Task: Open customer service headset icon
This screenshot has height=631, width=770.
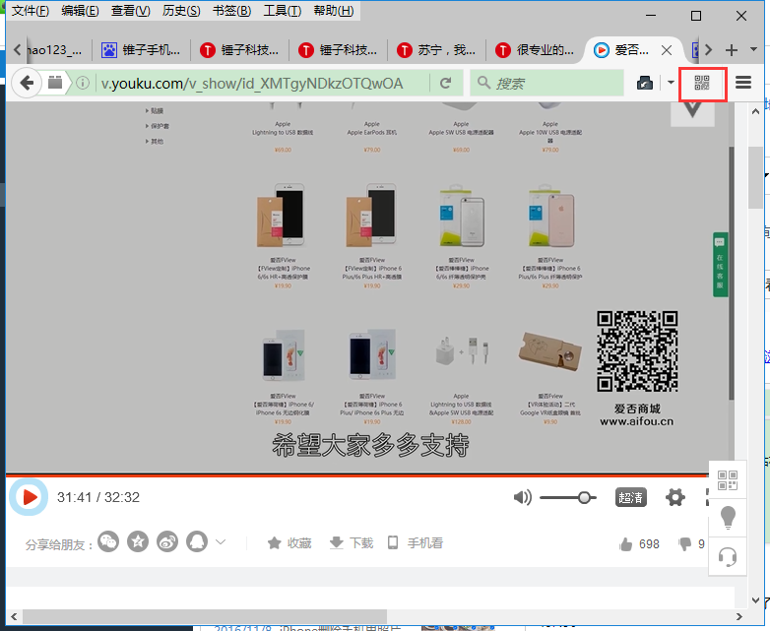Action: pos(728,556)
